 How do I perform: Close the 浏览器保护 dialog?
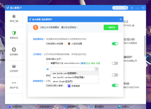[x=121, y=19]
